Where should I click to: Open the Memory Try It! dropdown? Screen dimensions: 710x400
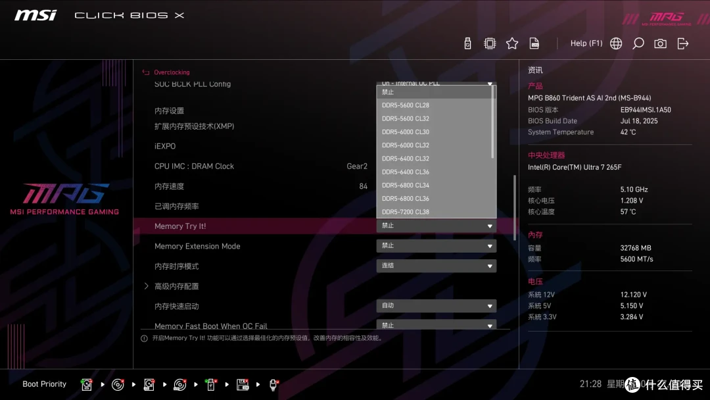click(x=437, y=226)
